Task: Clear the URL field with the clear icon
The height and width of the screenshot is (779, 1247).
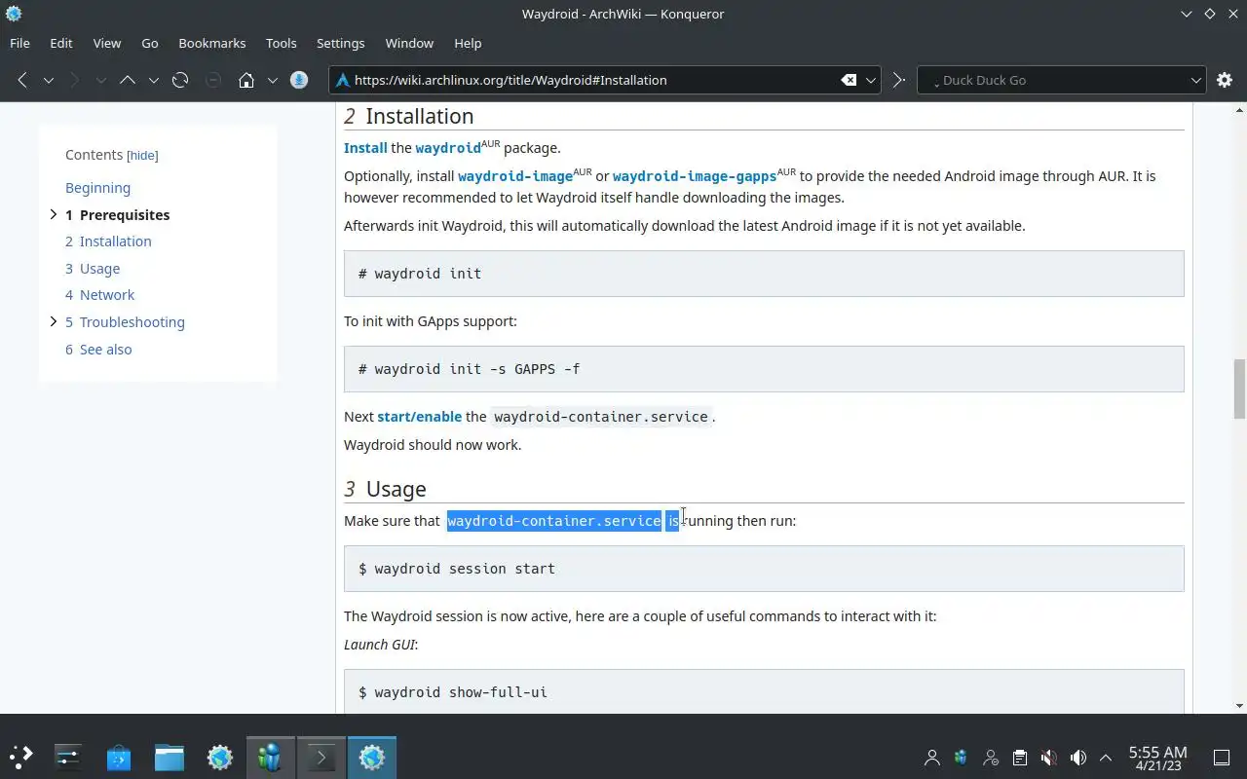Action: tap(850, 80)
